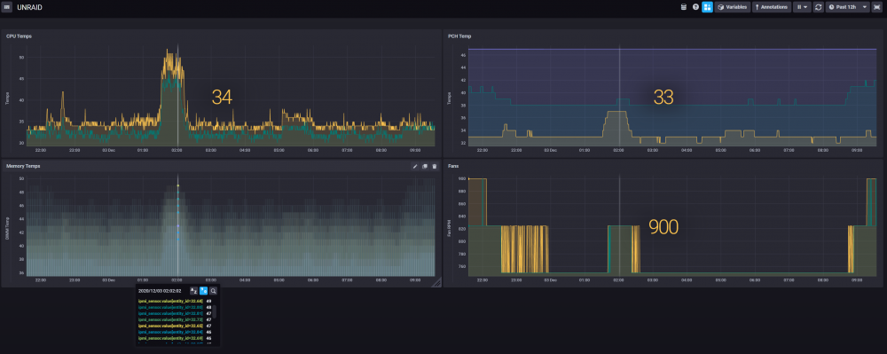Click the legend tooltip scrollbar
The height and width of the screenshot is (354, 887).
pos(215,311)
